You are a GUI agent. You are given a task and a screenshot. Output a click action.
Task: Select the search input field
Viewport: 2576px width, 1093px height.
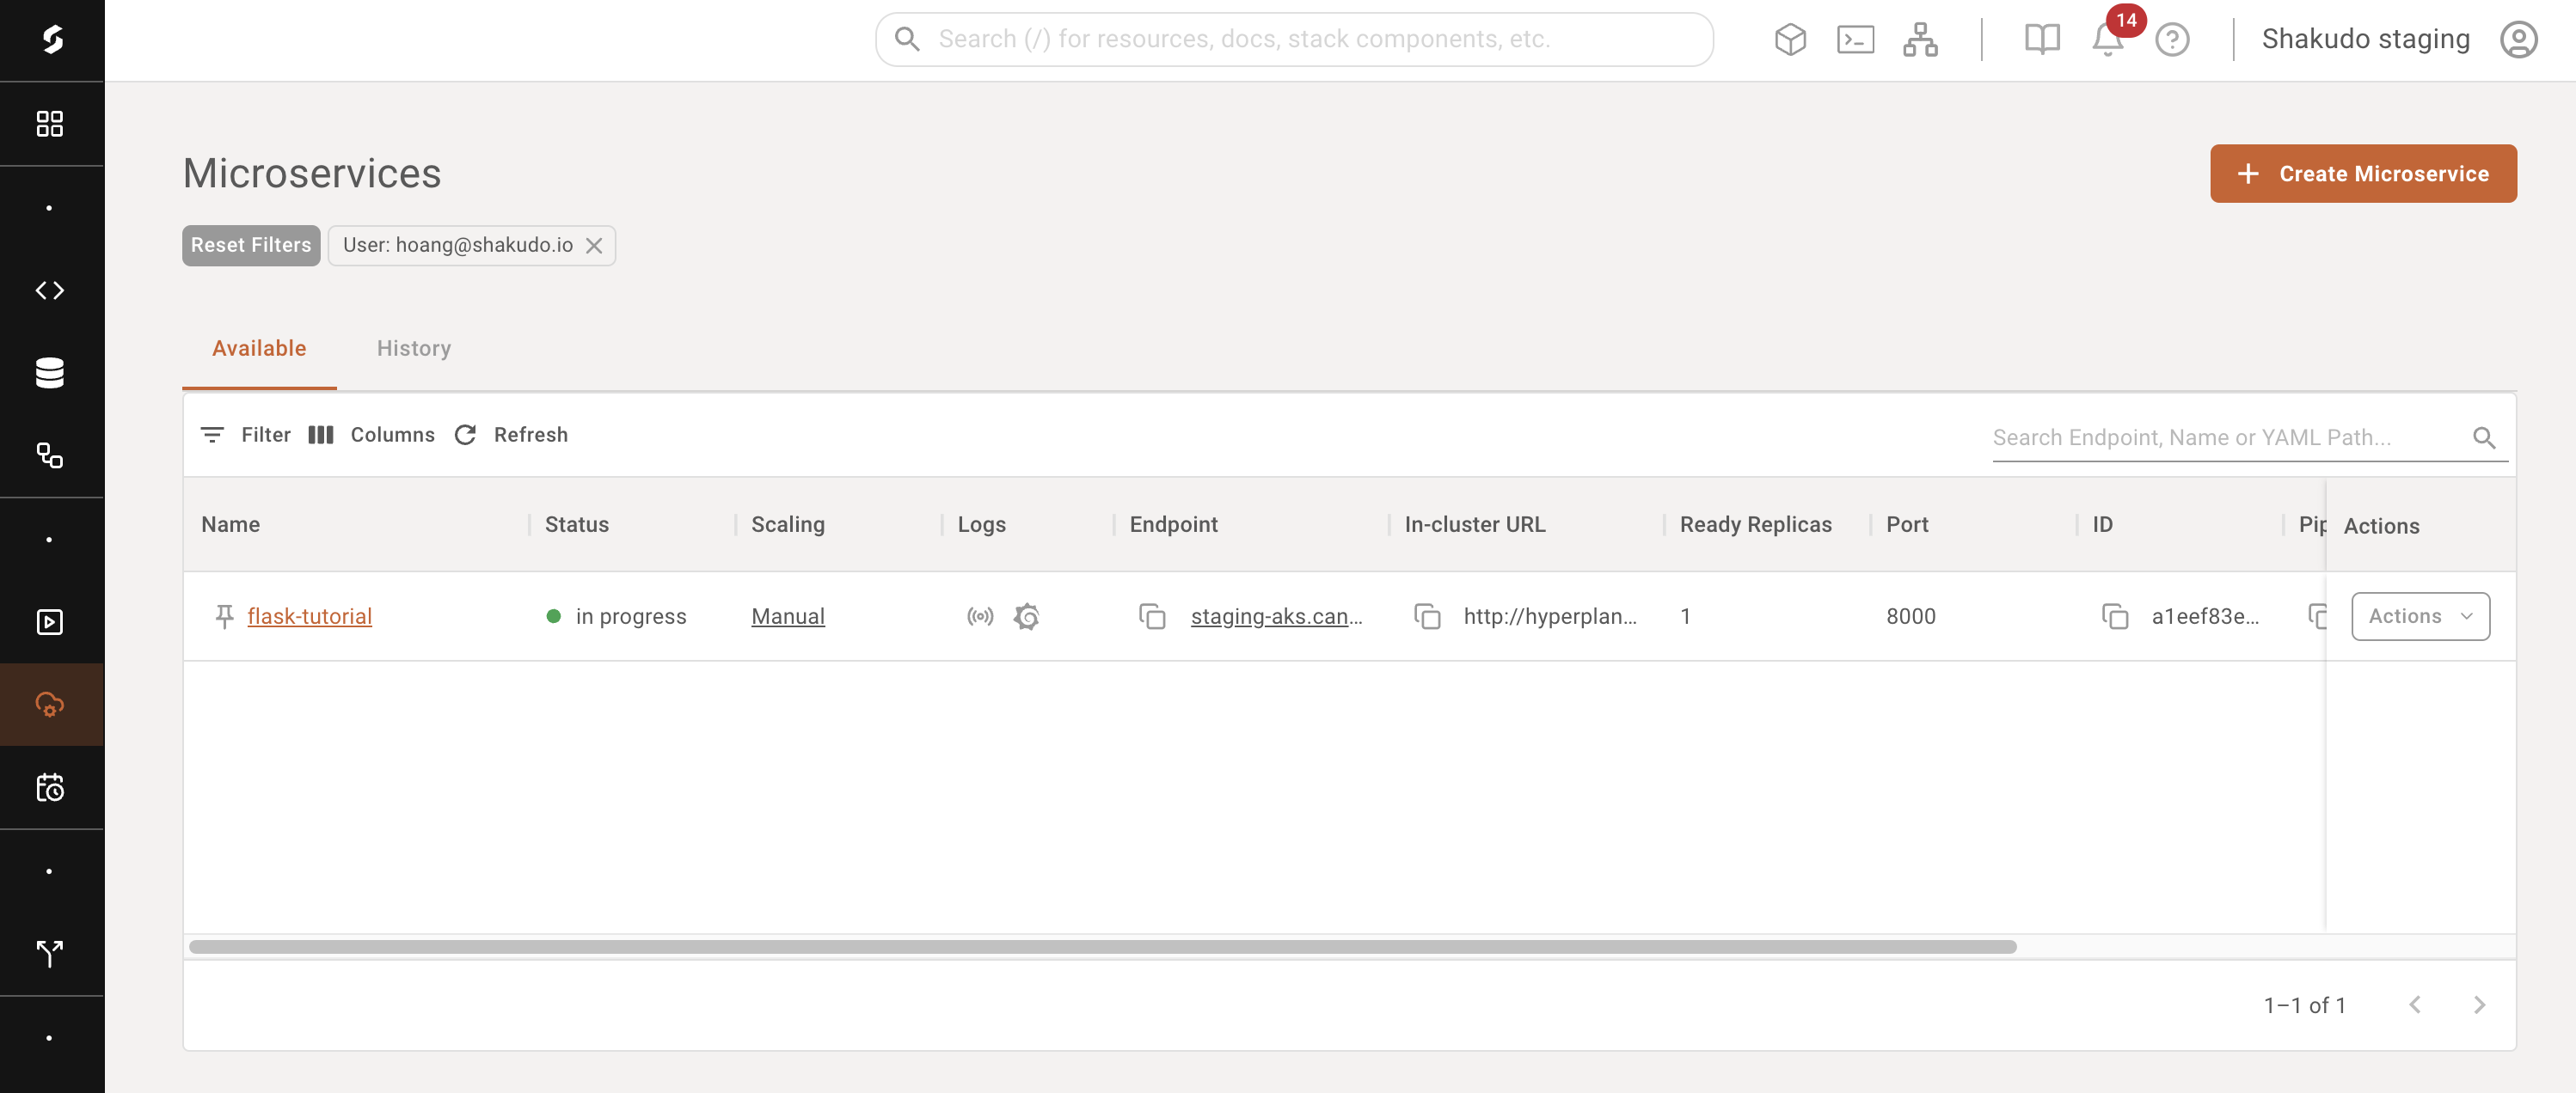pos(2219,437)
